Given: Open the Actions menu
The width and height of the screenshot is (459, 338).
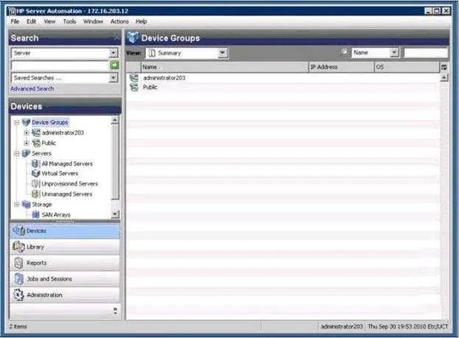Looking at the screenshot, I should tap(119, 21).
